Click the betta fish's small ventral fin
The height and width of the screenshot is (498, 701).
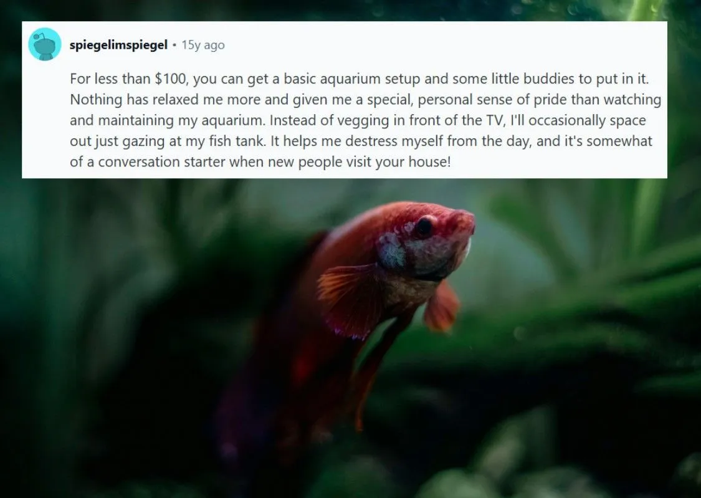[442, 306]
